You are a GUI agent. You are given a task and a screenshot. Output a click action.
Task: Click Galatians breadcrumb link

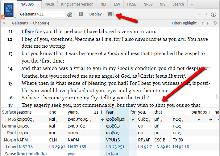point(20,23)
